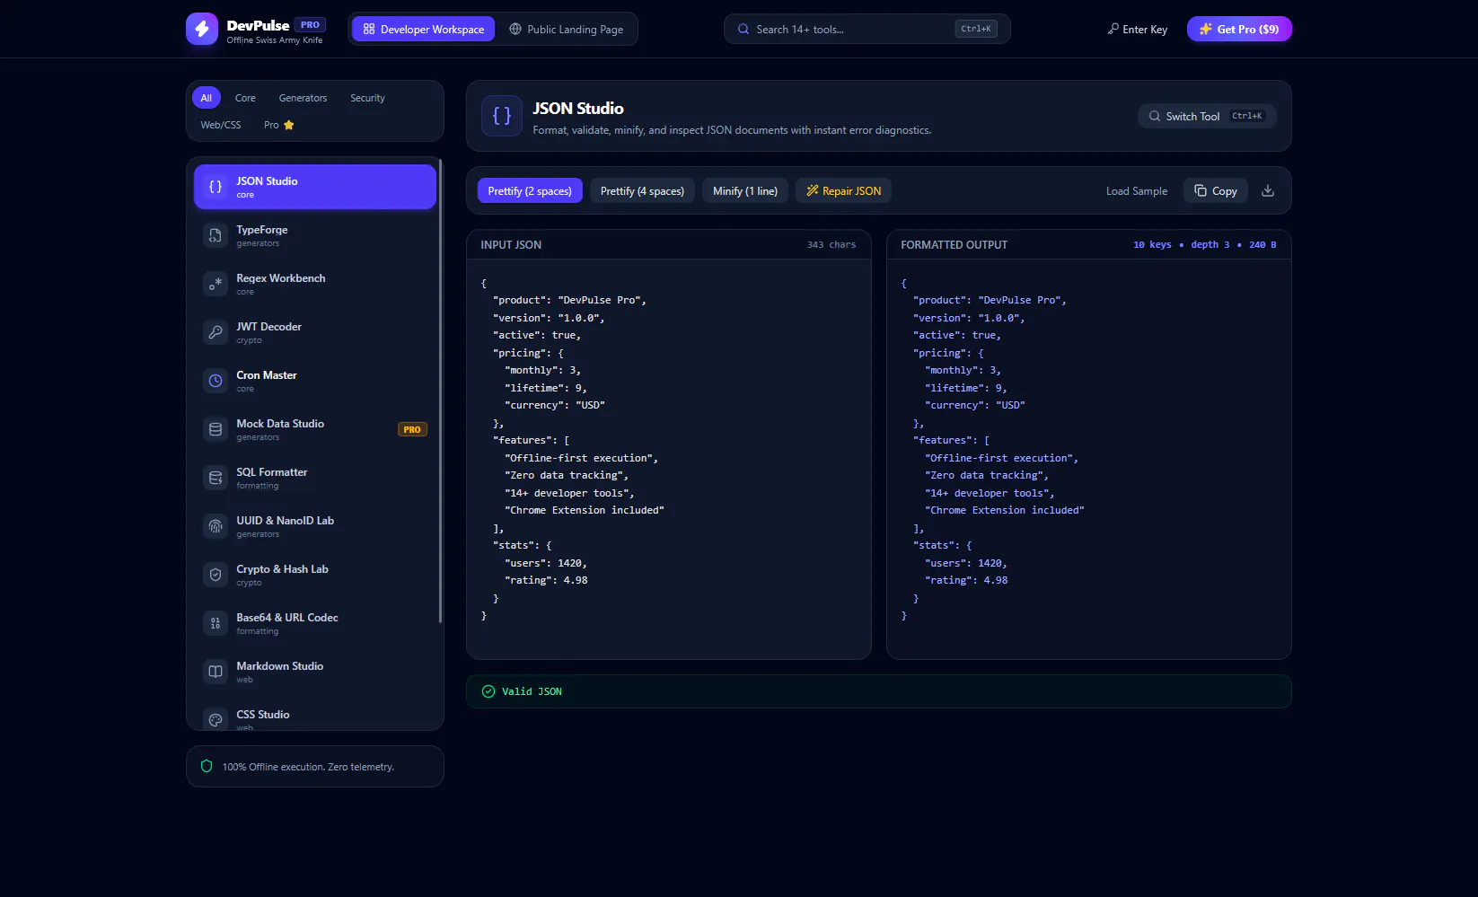Click the Formatted Output panel heading

[x=954, y=244]
